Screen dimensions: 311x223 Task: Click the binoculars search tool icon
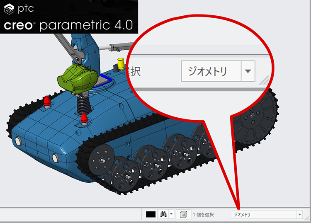163,214
